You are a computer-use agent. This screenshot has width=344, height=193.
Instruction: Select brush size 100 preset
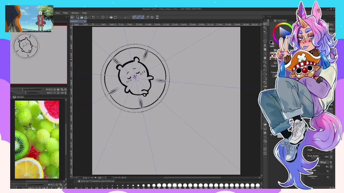pyautogui.click(x=195, y=186)
